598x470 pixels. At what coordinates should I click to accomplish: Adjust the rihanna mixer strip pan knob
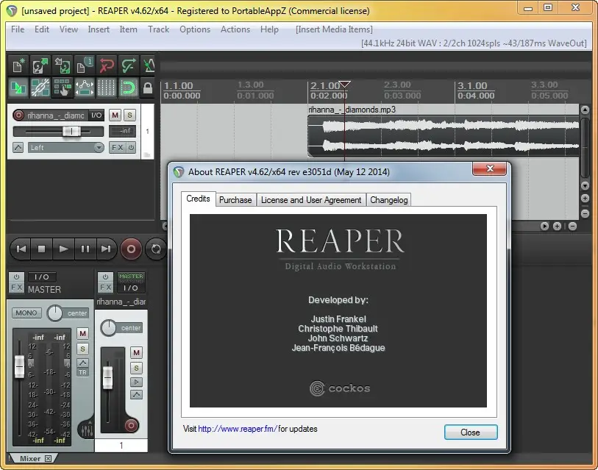[109, 328]
